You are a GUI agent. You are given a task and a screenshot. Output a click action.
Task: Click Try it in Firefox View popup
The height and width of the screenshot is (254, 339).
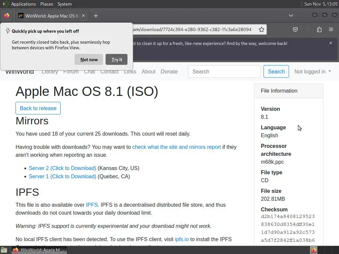pos(117,60)
